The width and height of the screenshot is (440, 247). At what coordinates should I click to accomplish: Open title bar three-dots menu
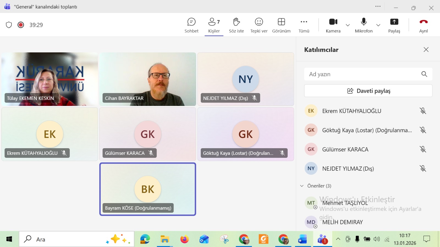(378, 7)
